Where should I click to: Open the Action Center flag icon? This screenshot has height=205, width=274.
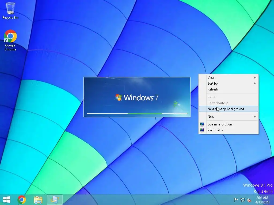point(236,200)
